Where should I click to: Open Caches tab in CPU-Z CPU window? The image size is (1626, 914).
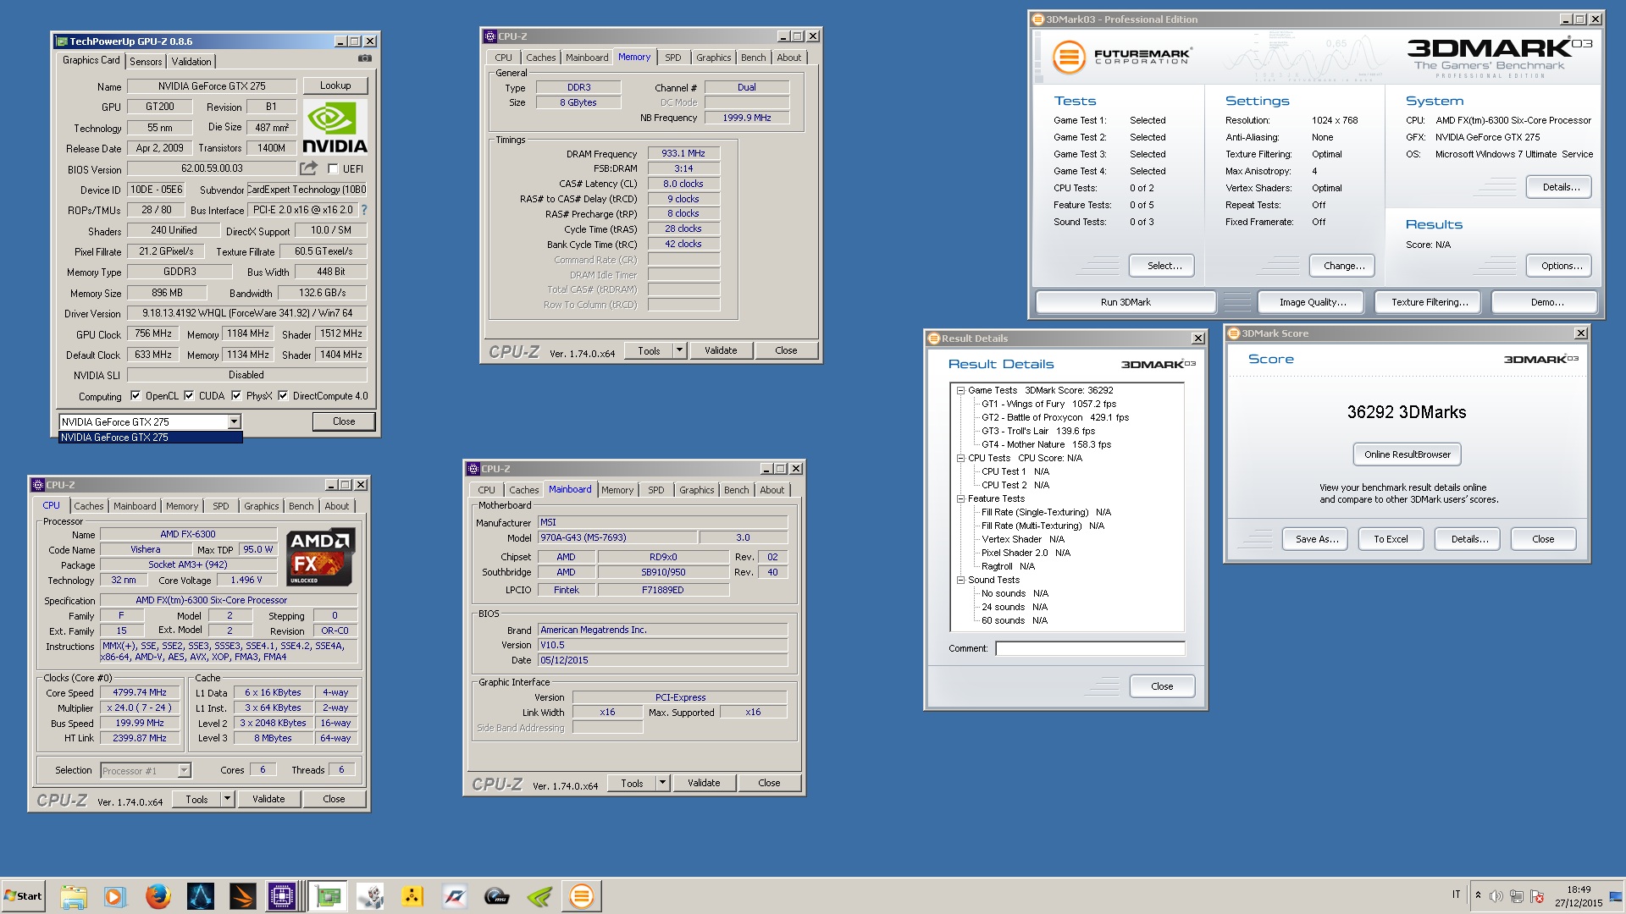click(89, 506)
